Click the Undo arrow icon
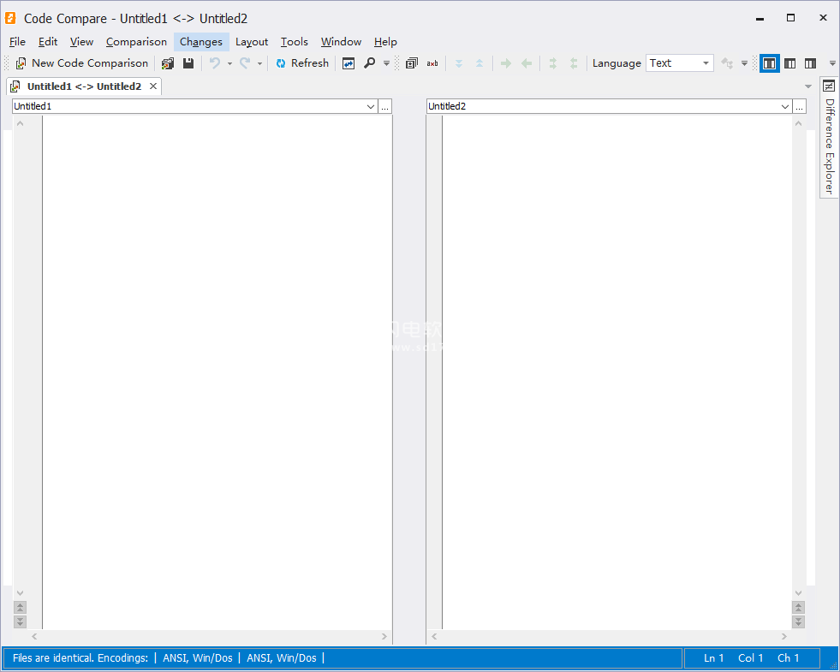The height and width of the screenshot is (672, 840). [x=215, y=63]
